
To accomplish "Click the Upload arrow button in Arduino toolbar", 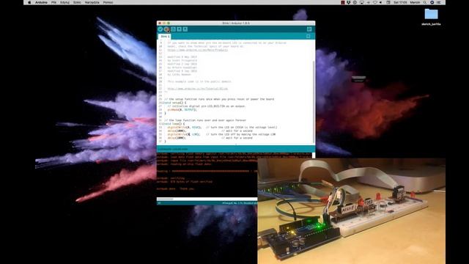I will point(166,29).
